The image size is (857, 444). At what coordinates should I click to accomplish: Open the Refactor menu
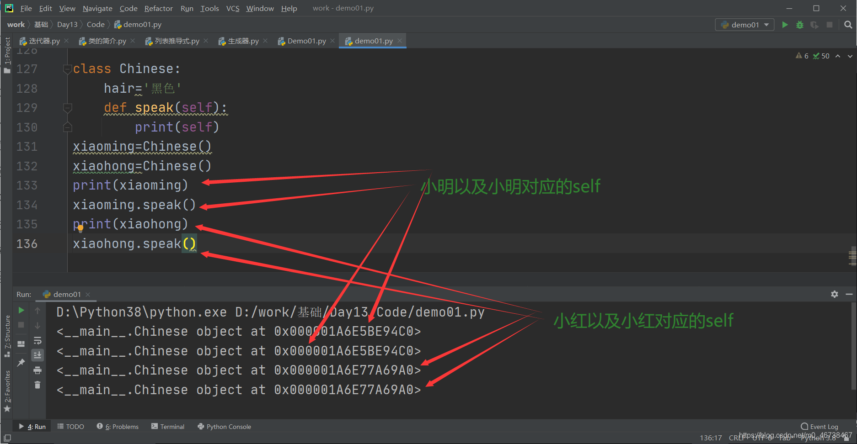158,8
